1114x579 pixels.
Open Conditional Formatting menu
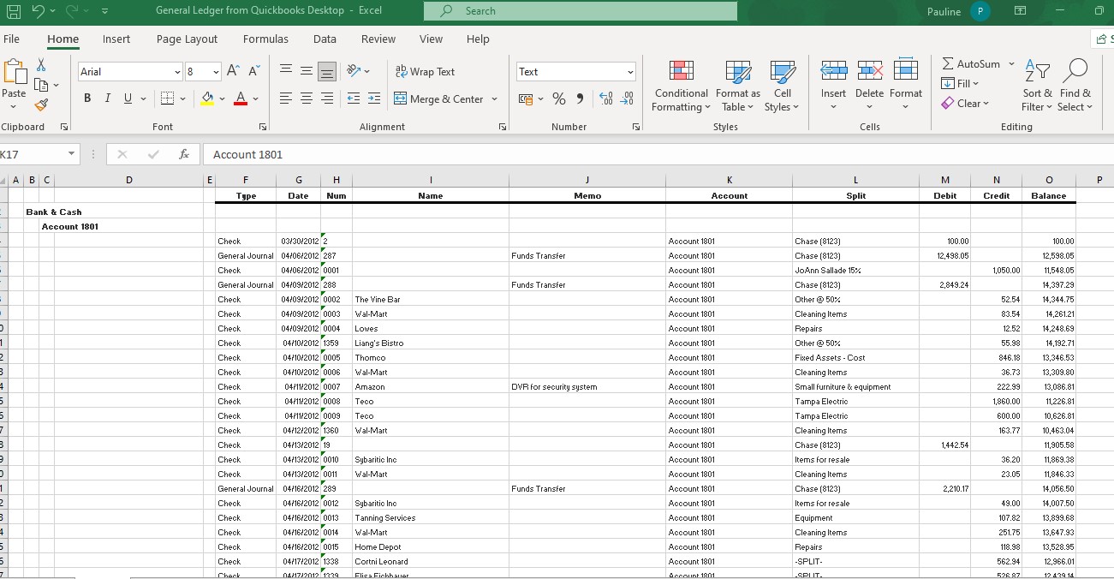tap(681, 86)
